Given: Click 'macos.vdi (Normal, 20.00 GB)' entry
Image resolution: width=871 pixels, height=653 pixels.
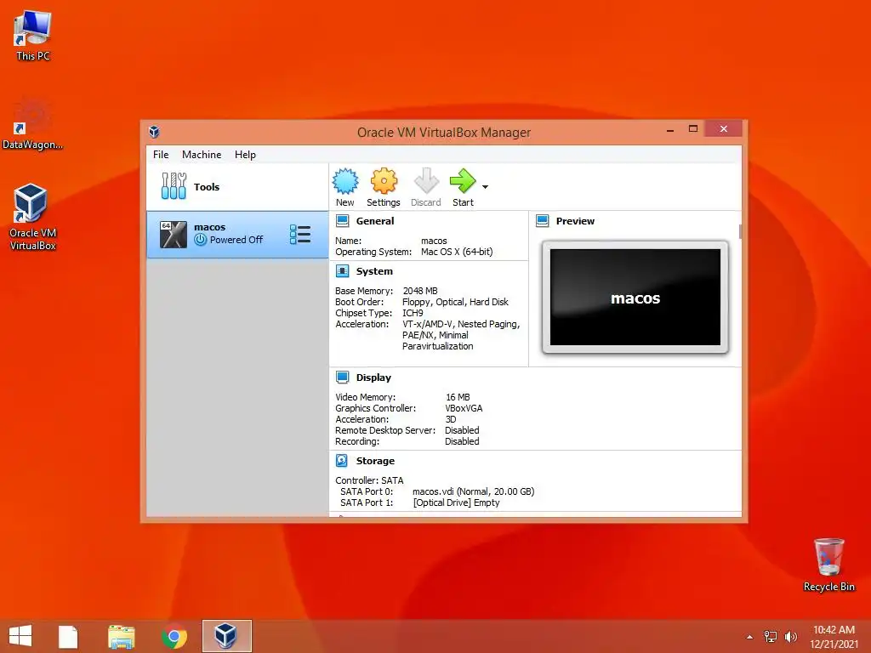Looking at the screenshot, I should coord(473,491).
